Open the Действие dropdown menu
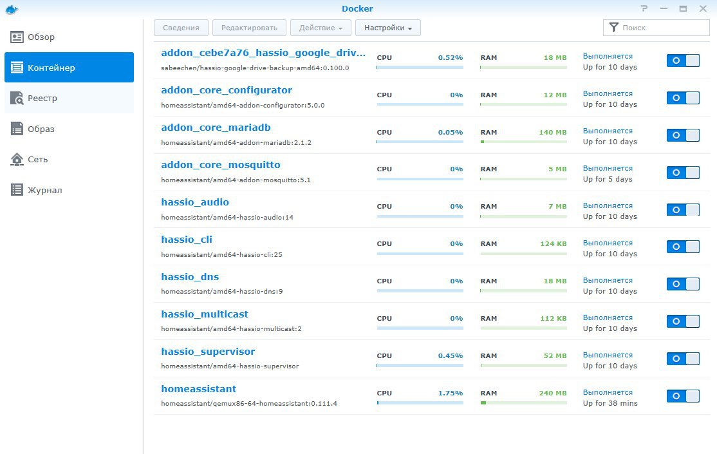 321,28
